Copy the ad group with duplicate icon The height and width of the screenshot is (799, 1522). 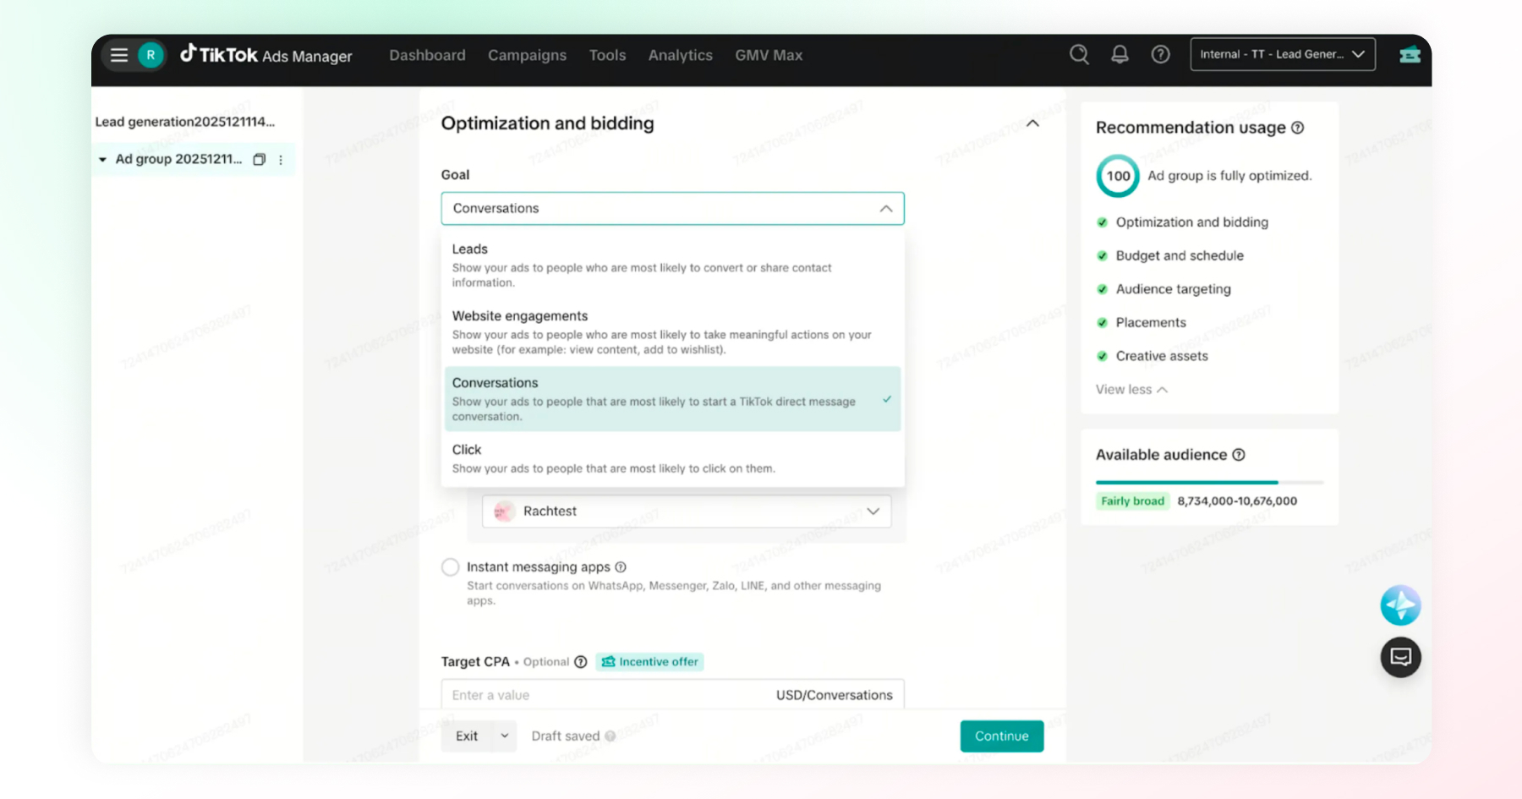coord(260,159)
